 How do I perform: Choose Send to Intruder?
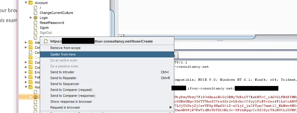pyautogui.click(x=107, y=72)
